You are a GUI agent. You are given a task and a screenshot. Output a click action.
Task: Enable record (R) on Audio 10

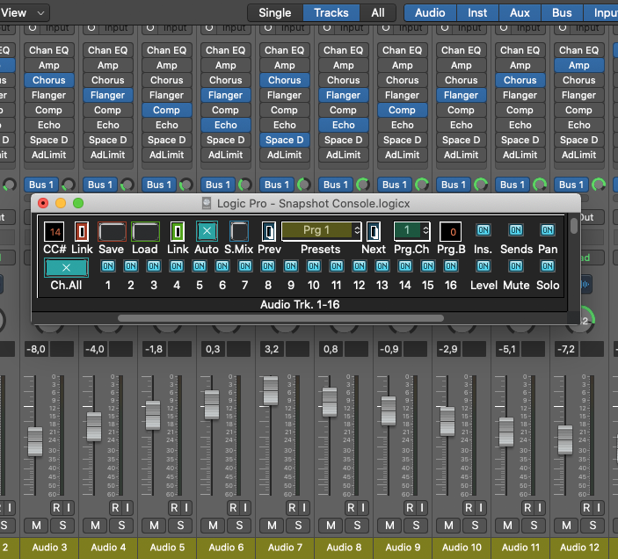(469, 508)
